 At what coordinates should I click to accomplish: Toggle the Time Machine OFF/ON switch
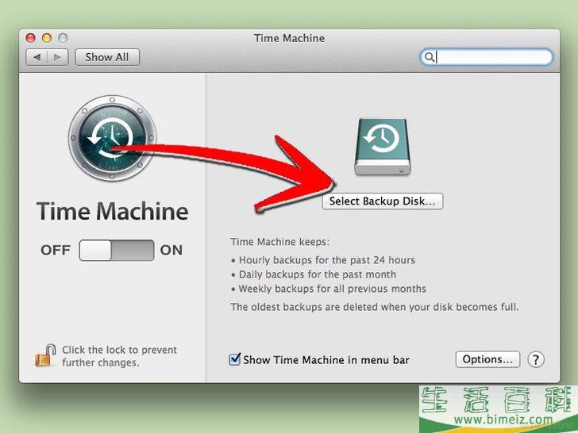(117, 251)
